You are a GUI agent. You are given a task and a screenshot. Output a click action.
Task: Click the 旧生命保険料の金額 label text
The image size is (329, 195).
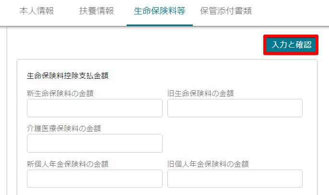pos(200,93)
